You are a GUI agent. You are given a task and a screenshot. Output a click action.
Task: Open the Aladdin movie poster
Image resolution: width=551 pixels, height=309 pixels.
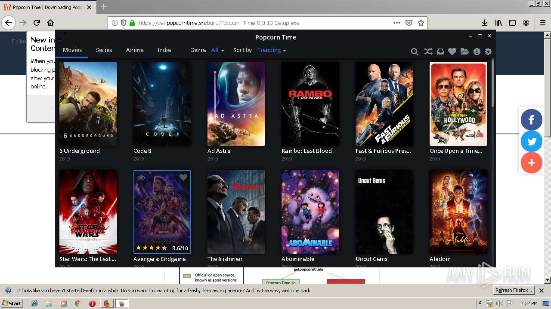[458, 212]
